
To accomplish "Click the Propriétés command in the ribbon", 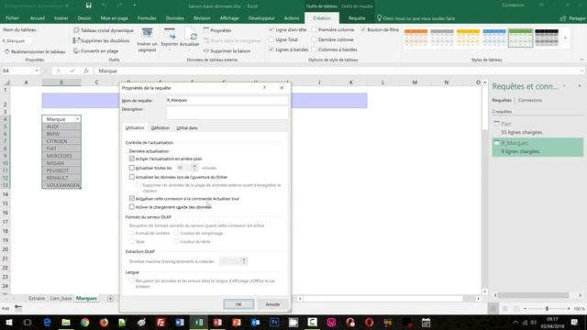I will pyautogui.click(x=217, y=30).
